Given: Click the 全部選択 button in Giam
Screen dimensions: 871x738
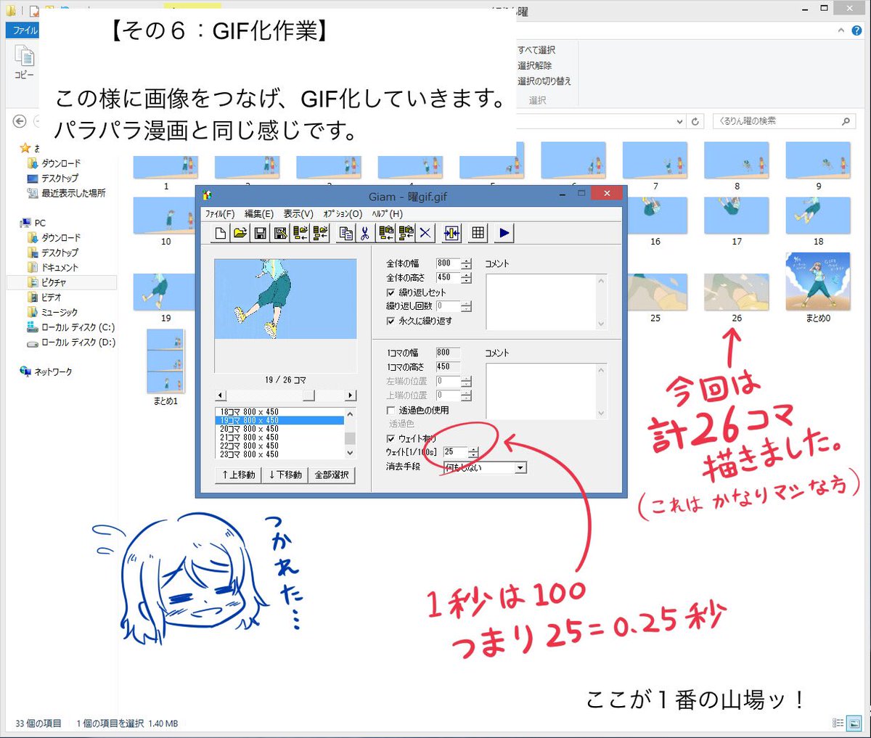Looking at the screenshot, I should click(331, 475).
